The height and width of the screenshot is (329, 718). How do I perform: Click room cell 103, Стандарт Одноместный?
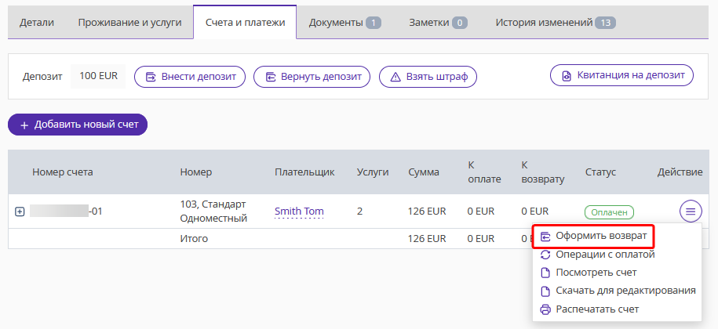coord(214,211)
